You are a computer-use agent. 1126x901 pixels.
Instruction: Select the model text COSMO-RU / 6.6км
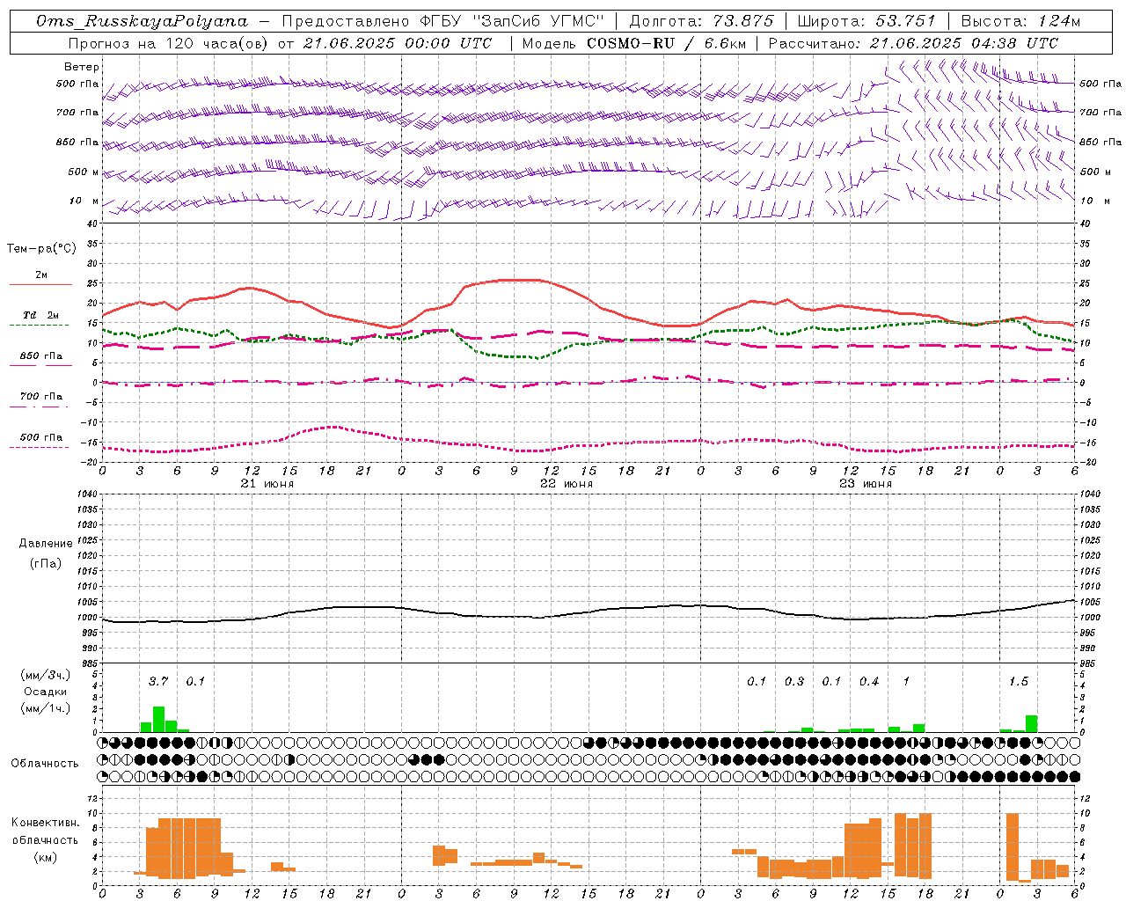click(x=666, y=43)
